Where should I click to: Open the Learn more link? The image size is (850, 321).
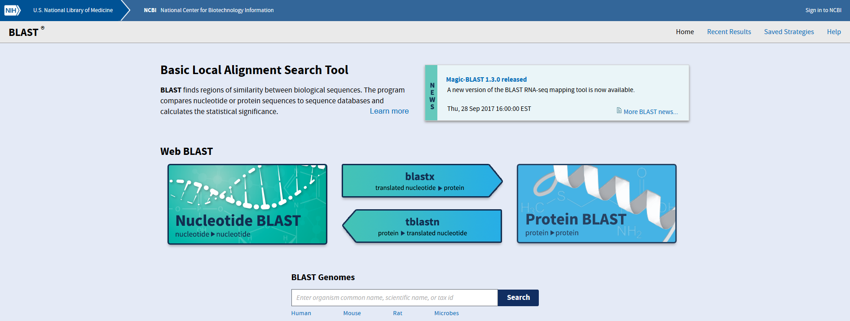pos(389,111)
